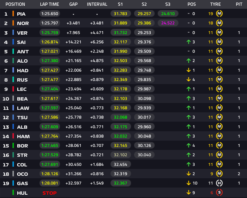The image size is (247, 198).
Task: Click the purple S3 time 24.522
Action: click(168, 23)
